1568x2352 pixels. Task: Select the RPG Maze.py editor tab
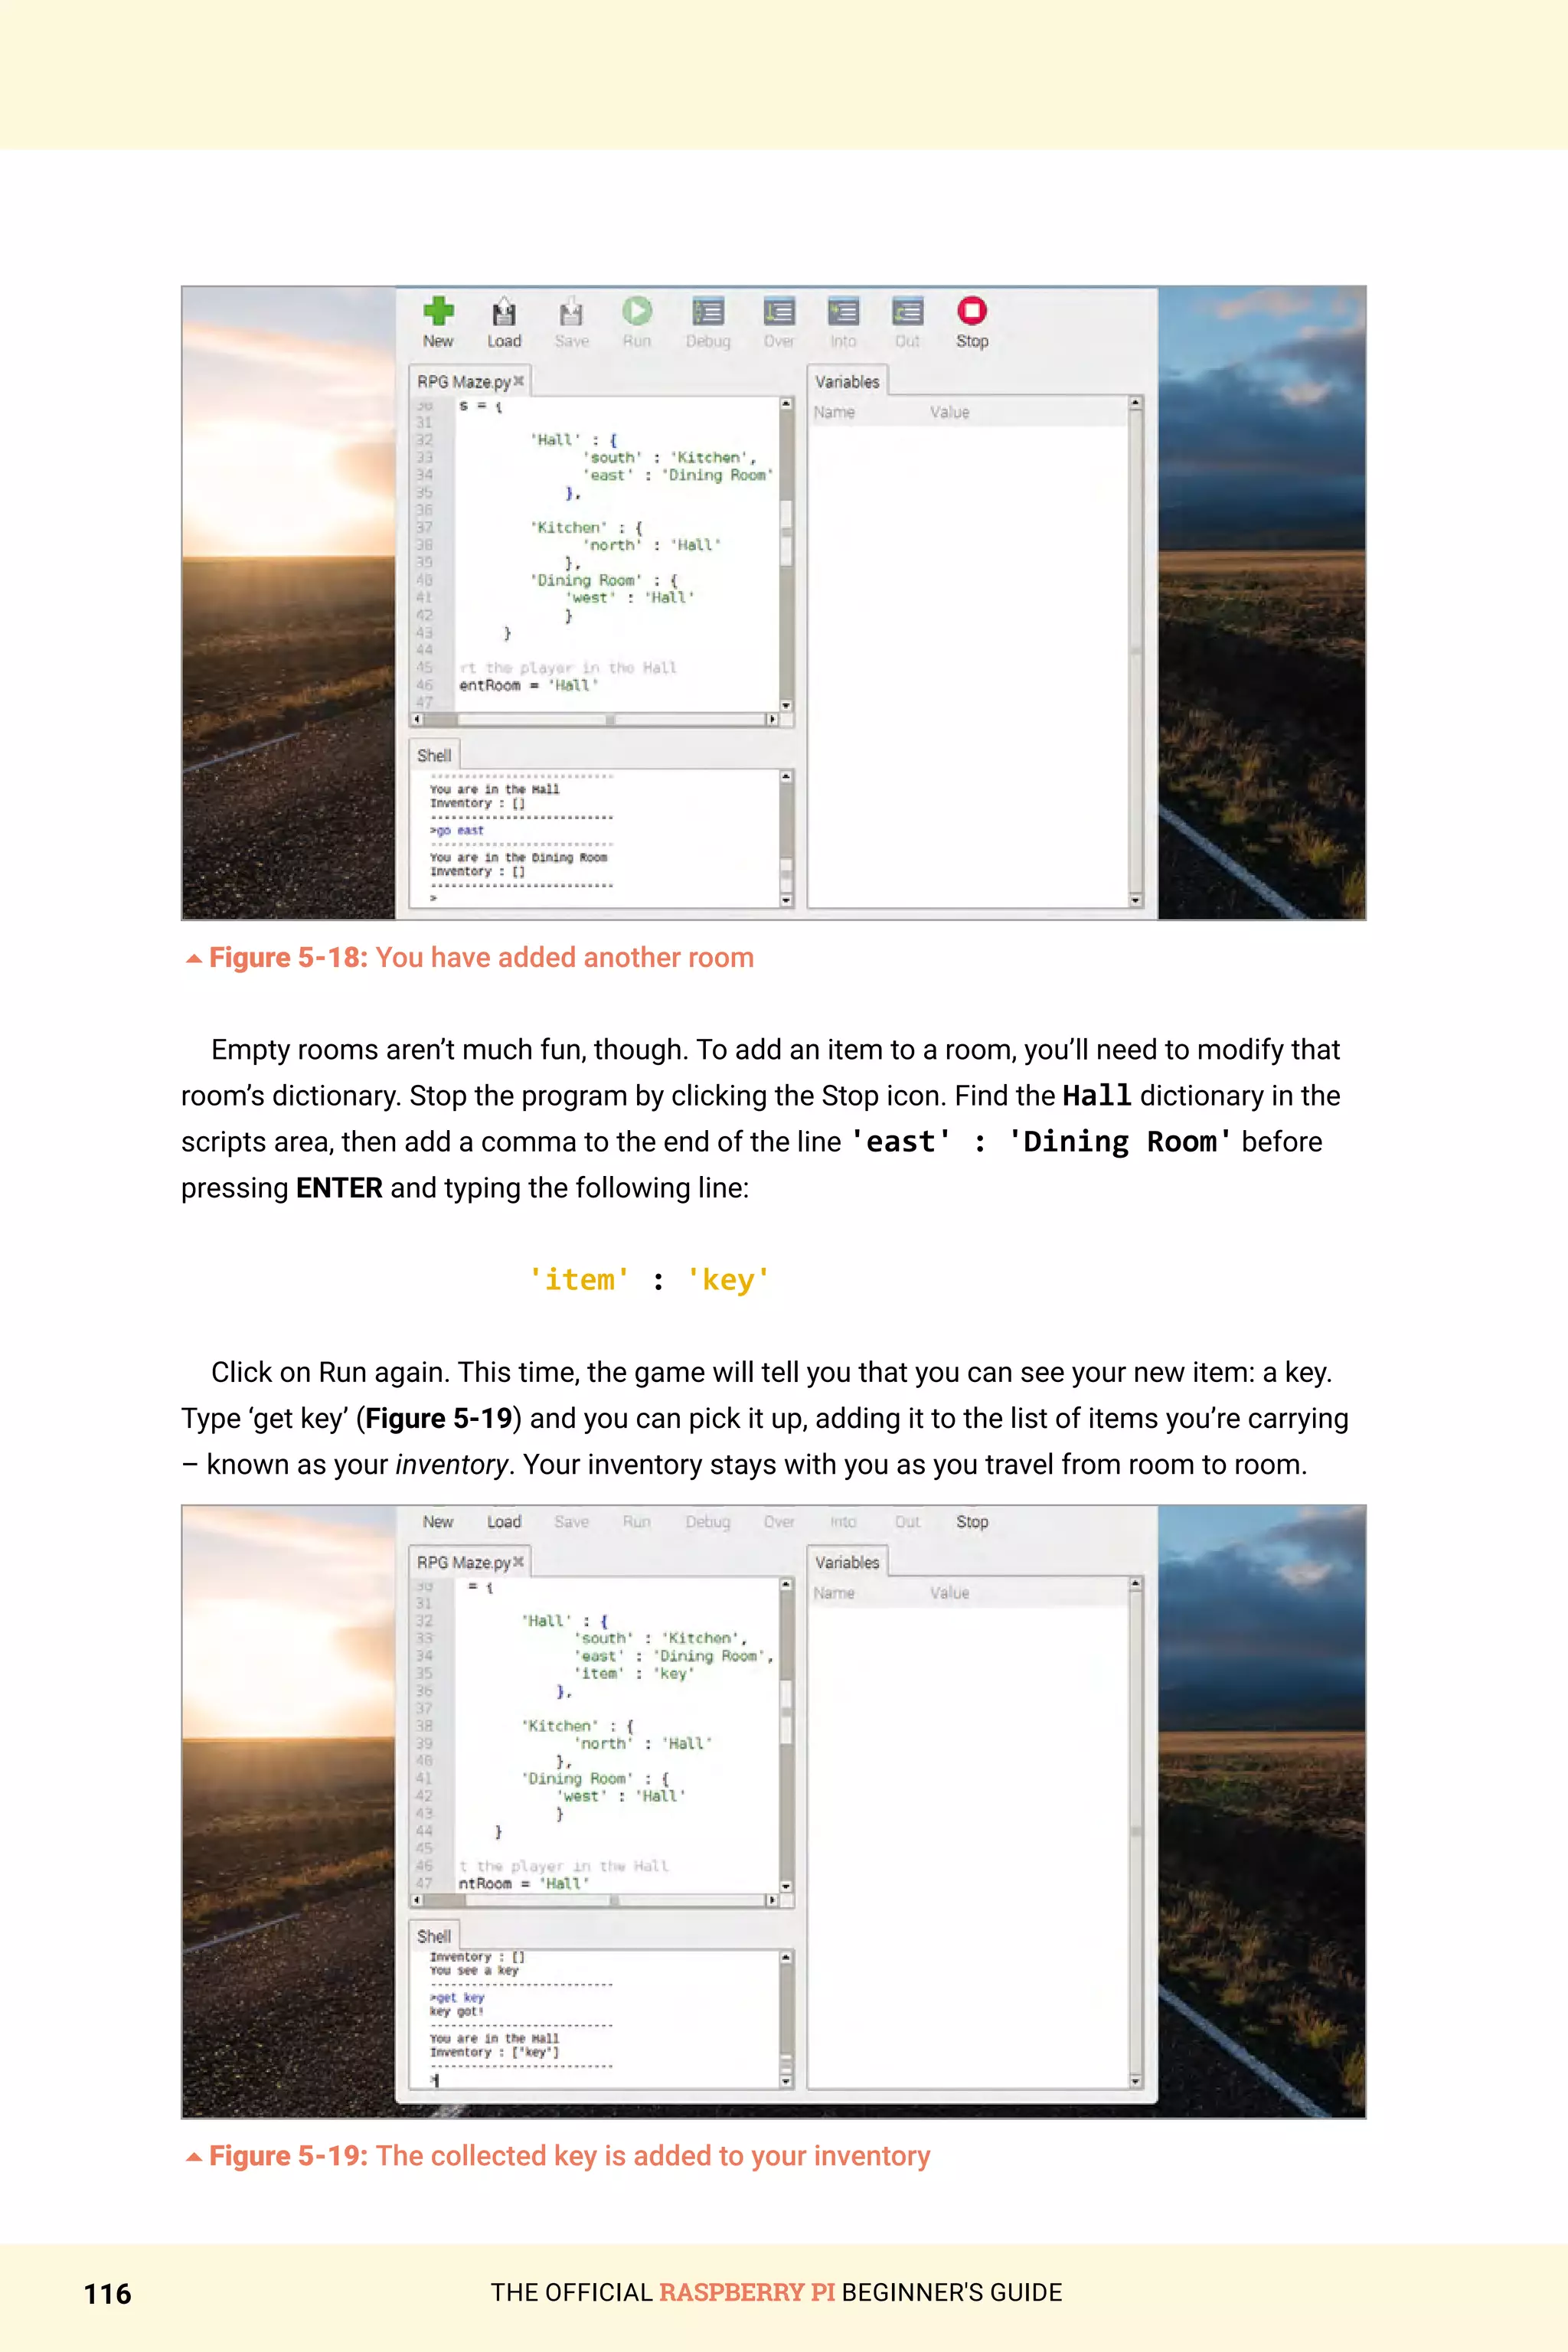point(463,382)
